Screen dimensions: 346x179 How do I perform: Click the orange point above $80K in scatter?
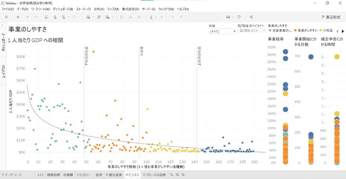click(94, 52)
